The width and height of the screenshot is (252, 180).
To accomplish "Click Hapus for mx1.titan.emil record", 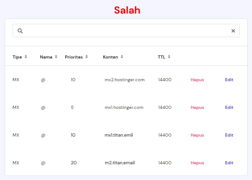I will coord(197,135).
